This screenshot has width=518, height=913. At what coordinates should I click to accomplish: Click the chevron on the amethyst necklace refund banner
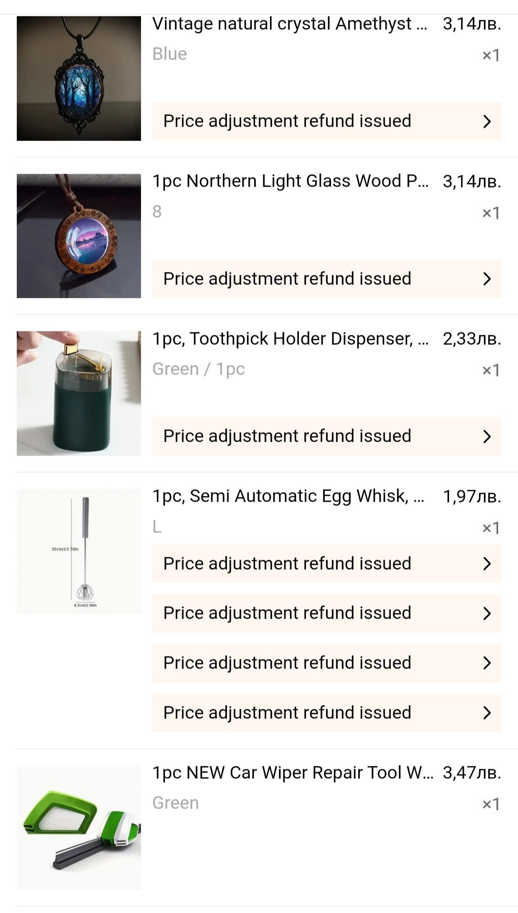[x=487, y=121]
